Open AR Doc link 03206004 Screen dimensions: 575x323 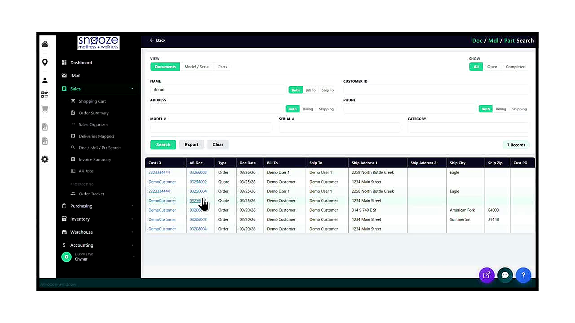click(x=198, y=229)
